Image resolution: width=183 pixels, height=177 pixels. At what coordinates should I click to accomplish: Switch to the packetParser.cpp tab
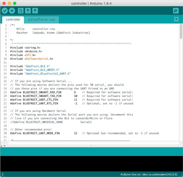[x=41, y=20]
